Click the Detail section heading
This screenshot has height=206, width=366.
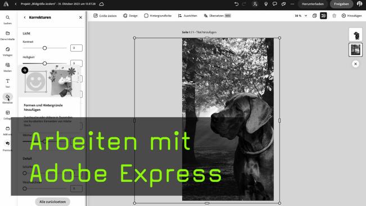[27, 158]
